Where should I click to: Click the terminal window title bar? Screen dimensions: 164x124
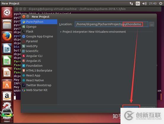coord(87,9)
